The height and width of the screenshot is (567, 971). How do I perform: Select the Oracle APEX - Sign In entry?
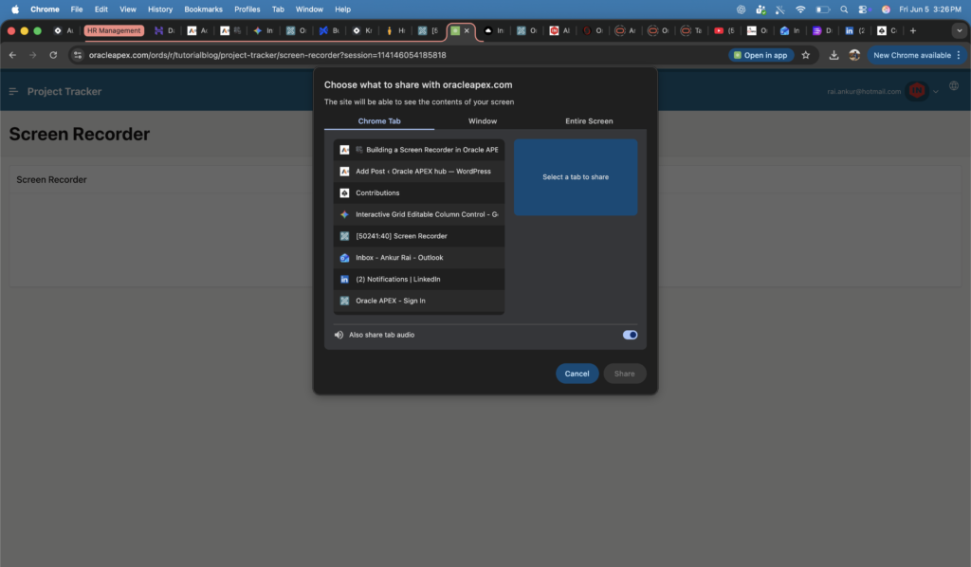418,301
